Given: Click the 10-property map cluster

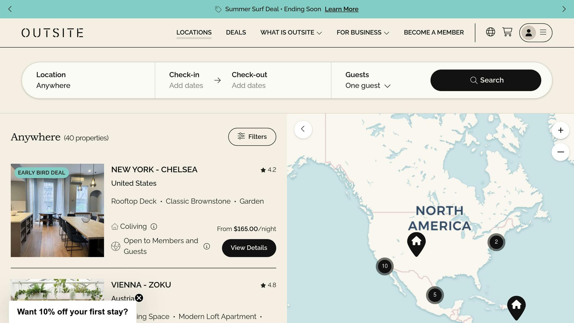Looking at the screenshot, I should tap(385, 266).
